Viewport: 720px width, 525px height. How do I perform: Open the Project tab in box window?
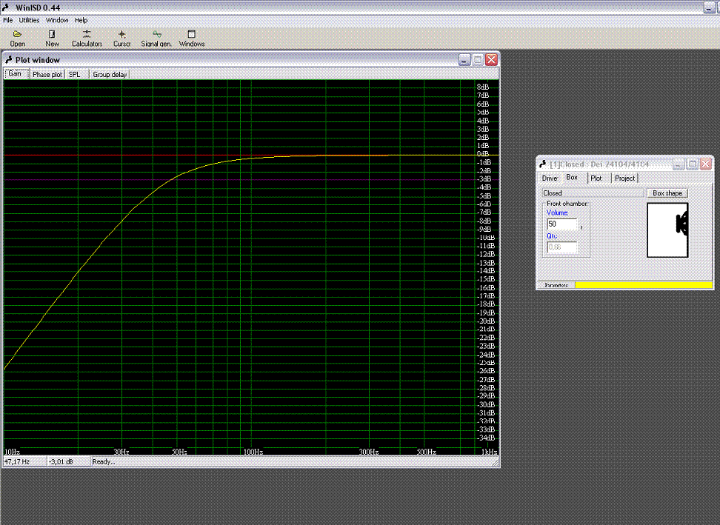click(x=624, y=178)
